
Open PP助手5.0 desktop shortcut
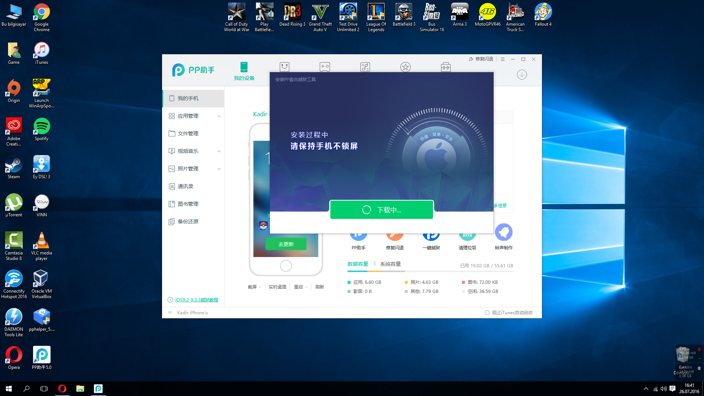point(41,358)
